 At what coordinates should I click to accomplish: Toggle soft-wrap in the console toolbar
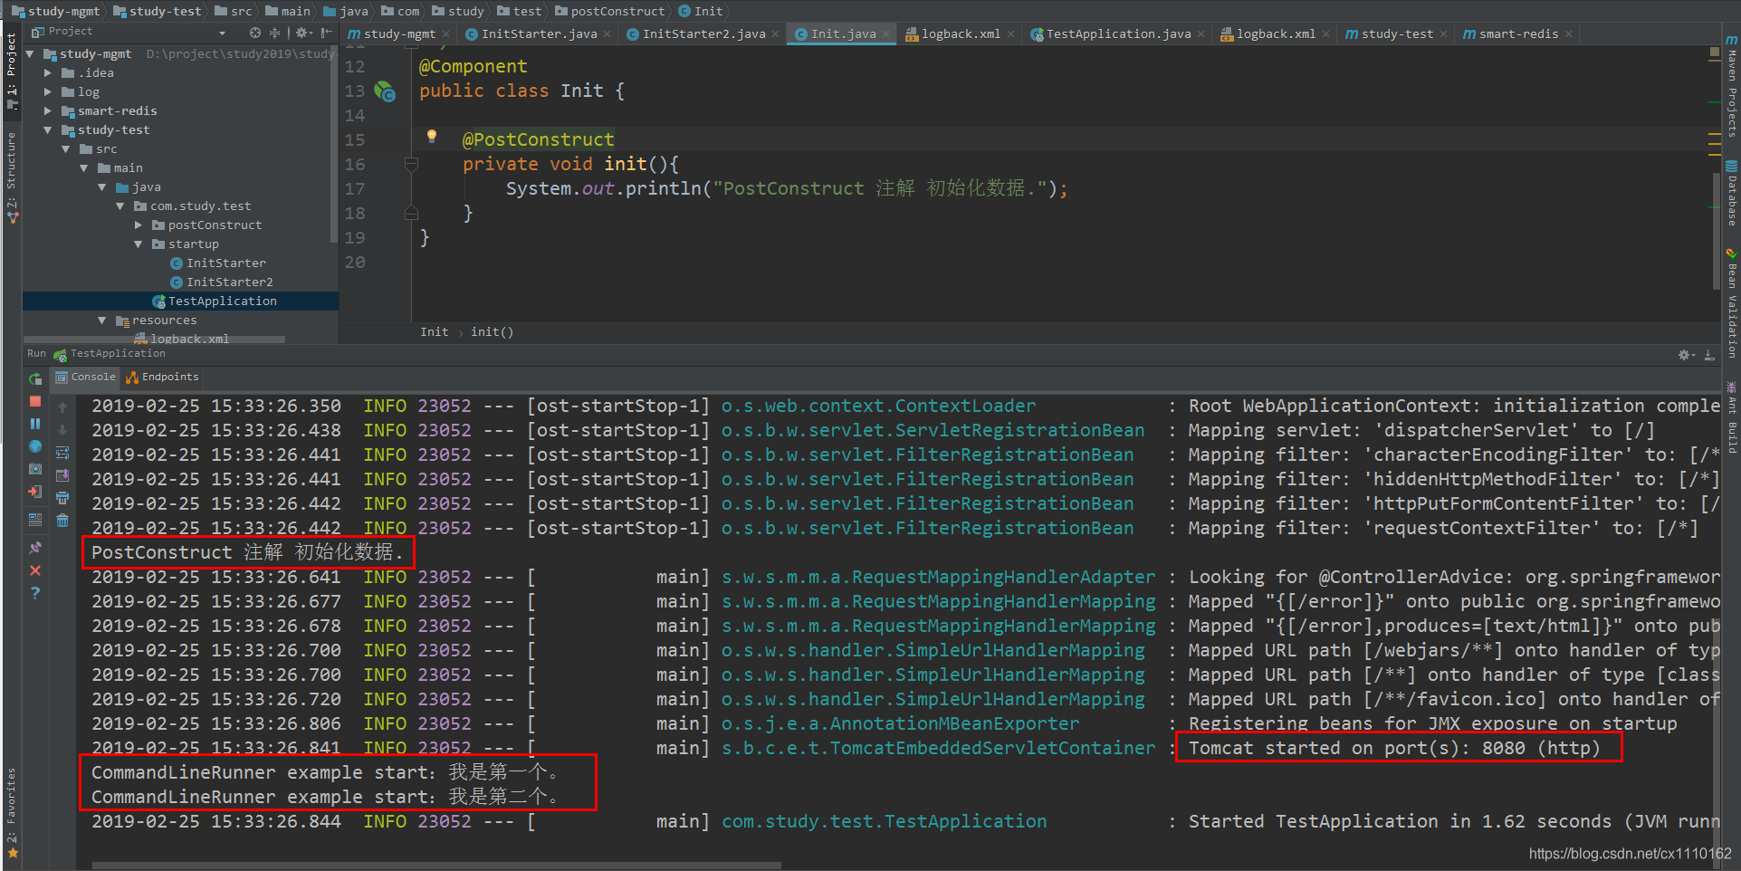click(x=62, y=453)
